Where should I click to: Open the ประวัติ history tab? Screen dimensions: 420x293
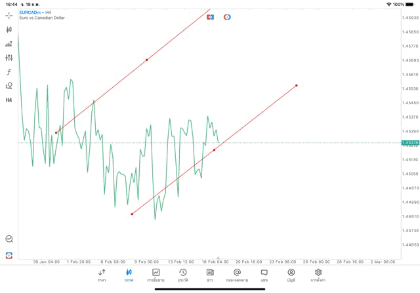click(183, 275)
